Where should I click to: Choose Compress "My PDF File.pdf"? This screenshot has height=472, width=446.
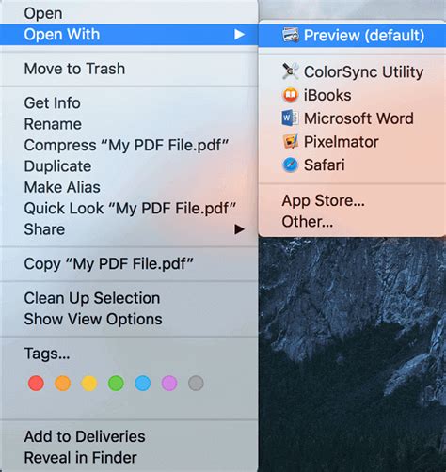pyautogui.click(x=129, y=145)
